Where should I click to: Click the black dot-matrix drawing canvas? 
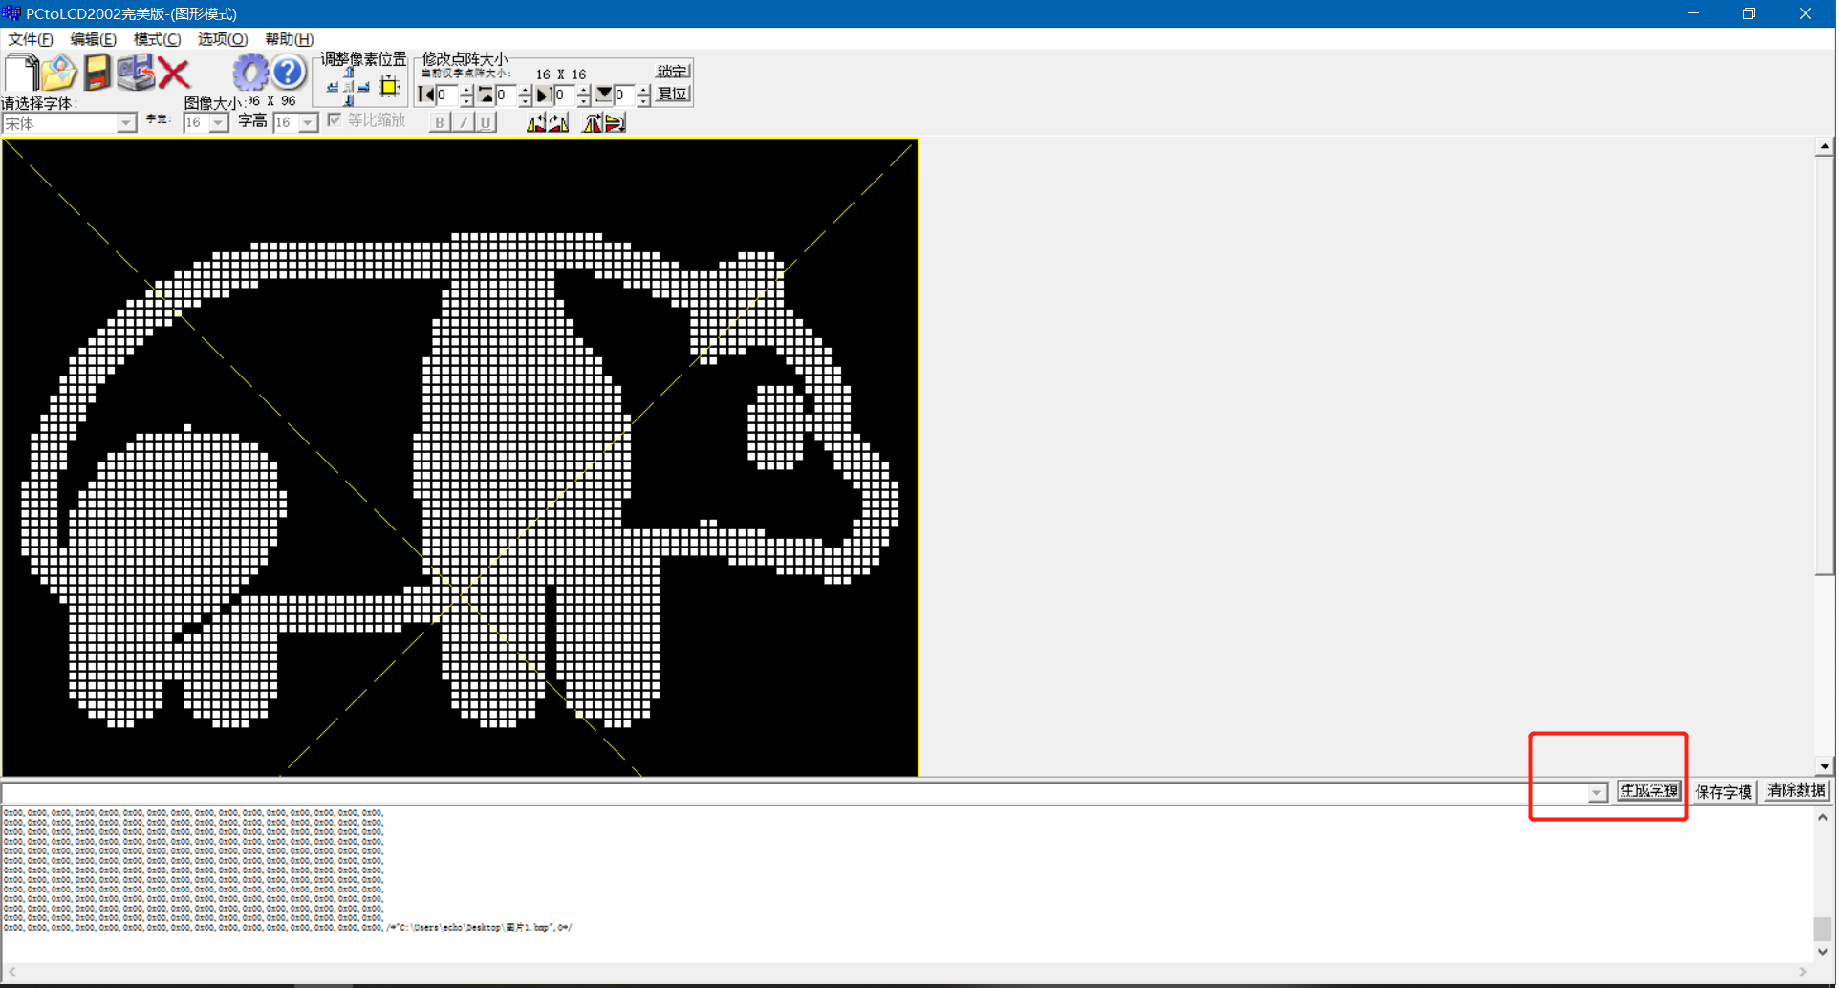[460, 457]
